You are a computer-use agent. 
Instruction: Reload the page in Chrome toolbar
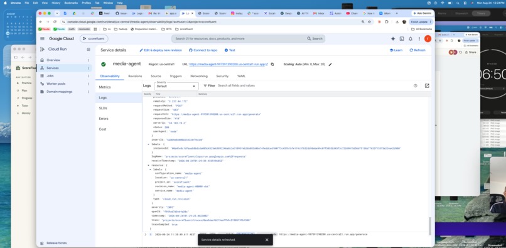pyautogui.click(x=55, y=21)
